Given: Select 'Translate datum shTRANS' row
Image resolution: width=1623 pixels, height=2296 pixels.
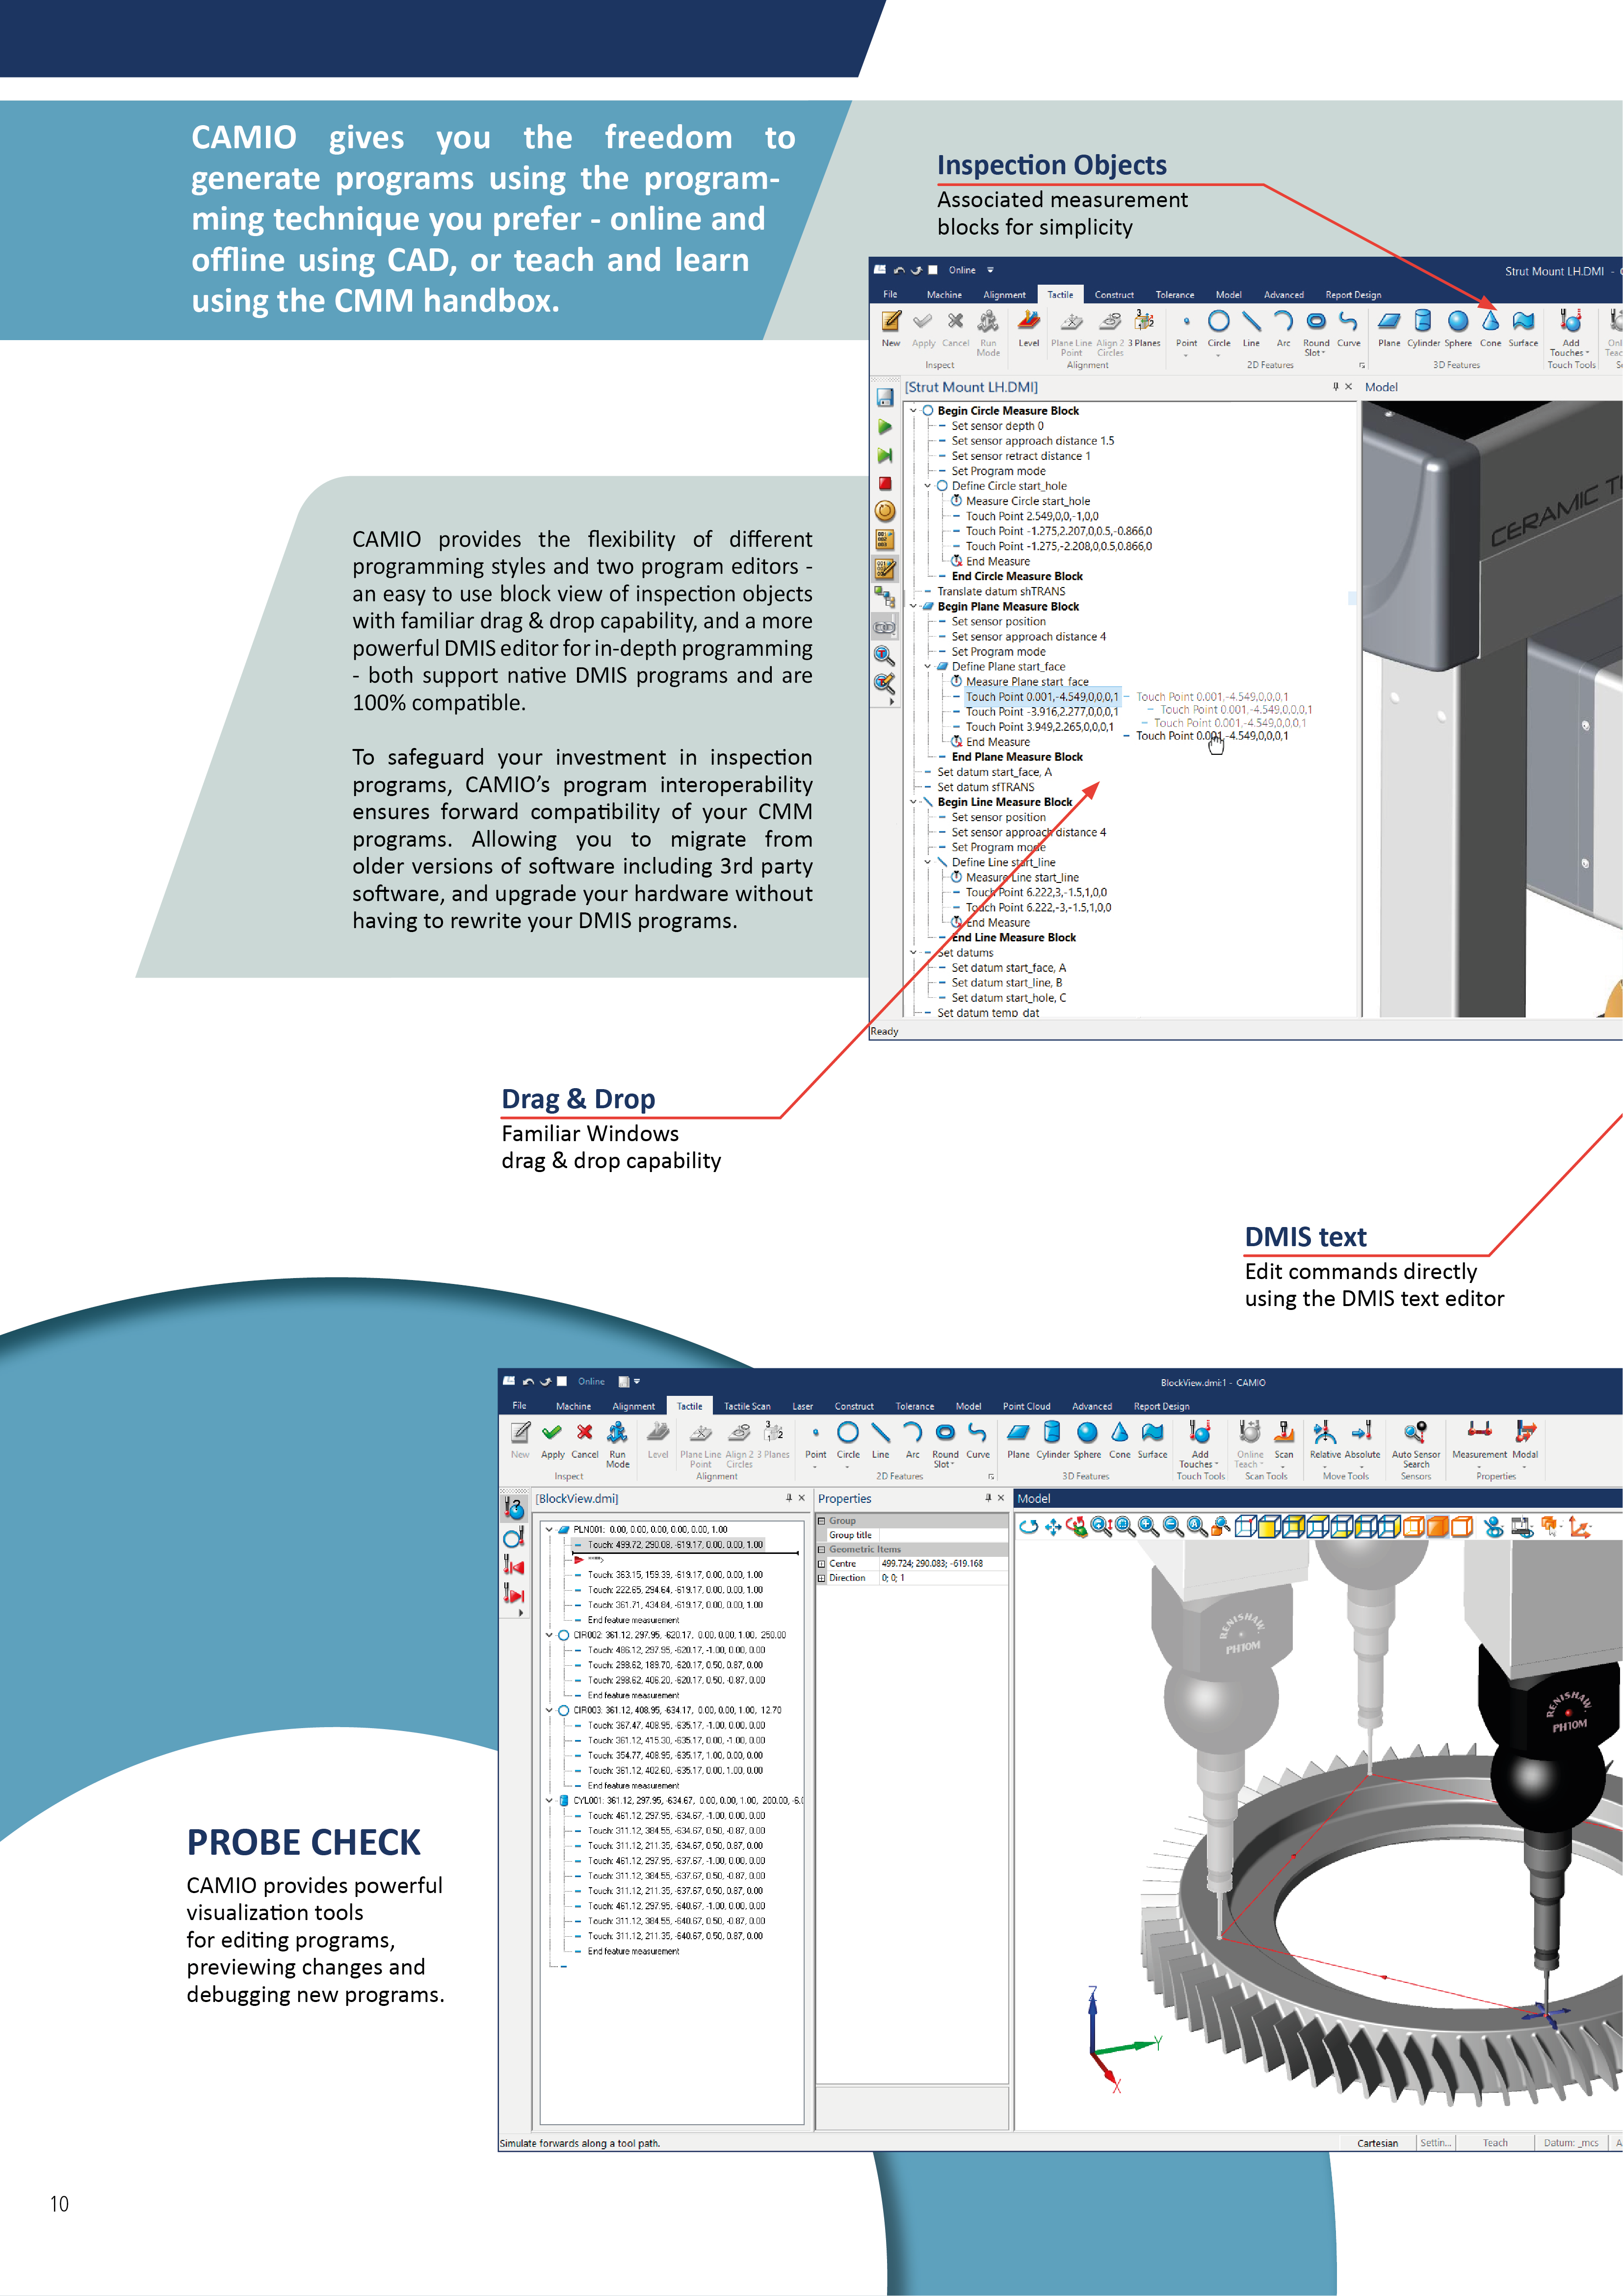Looking at the screenshot, I should click(1000, 592).
